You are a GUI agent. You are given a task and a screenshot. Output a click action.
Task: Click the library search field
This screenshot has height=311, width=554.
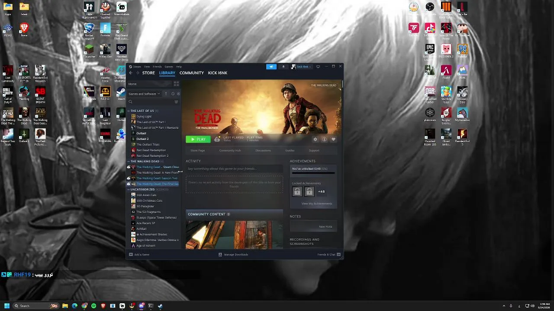pyautogui.click(x=150, y=102)
